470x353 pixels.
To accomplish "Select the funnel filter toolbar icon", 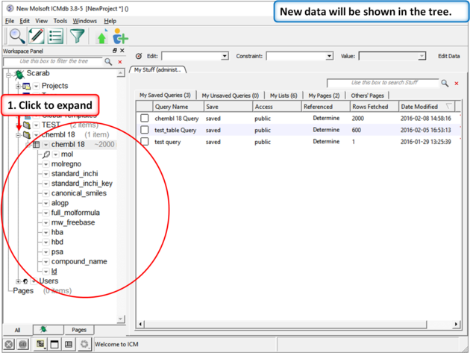I will [77, 36].
